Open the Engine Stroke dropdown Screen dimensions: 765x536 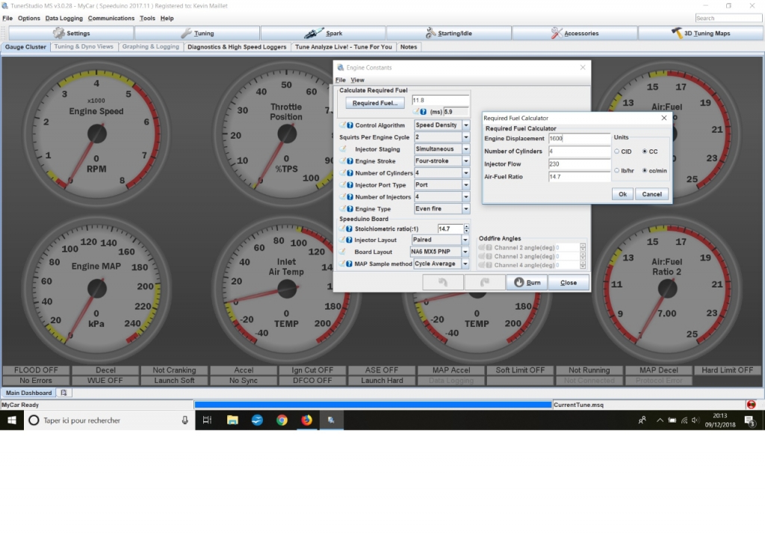466,161
